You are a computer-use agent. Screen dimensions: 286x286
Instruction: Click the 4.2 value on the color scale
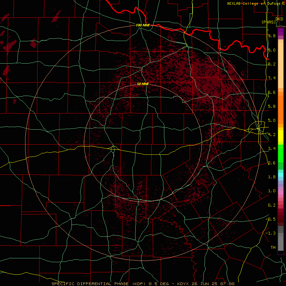[x=272, y=135]
